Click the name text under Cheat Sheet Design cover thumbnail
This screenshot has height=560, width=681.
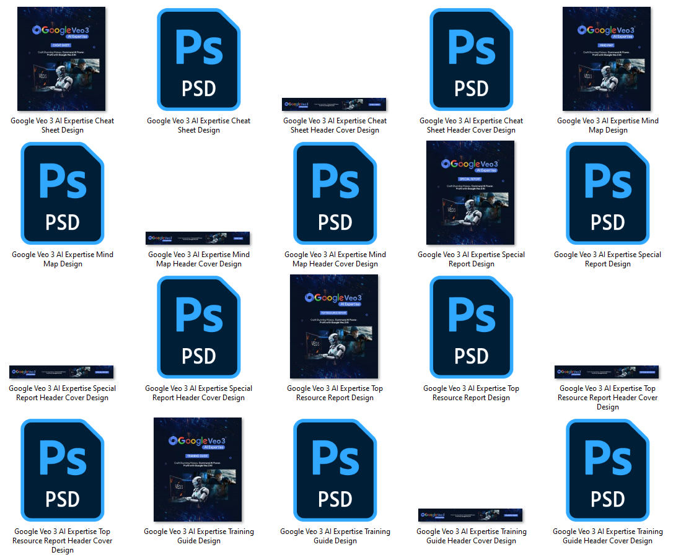point(63,126)
